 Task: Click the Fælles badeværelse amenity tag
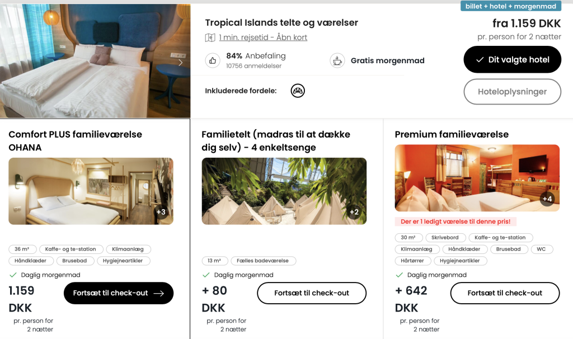[x=263, y=261]
